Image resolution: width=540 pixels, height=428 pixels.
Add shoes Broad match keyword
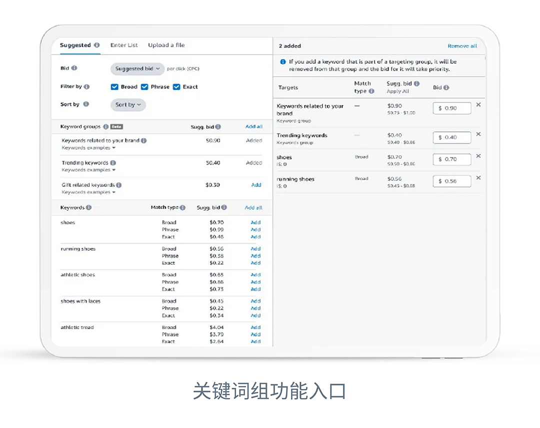point(255,222)
